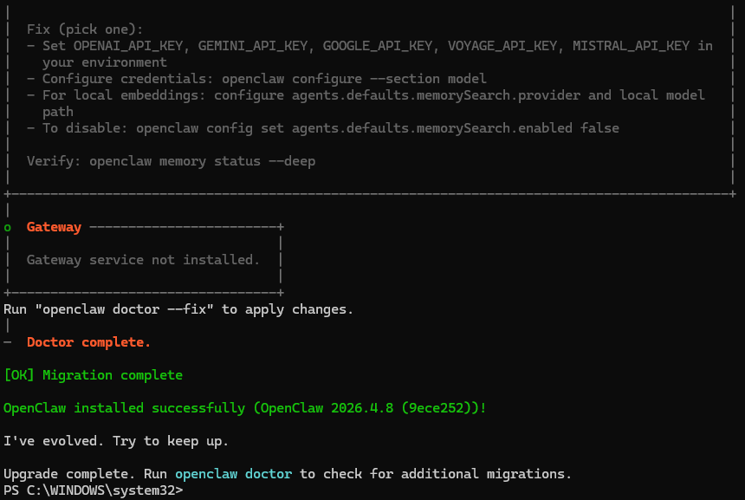Click the orange "Doctor complete." text
Image resolution: width=745 pixels, height=500 pixels.
[x=88, y=342]
